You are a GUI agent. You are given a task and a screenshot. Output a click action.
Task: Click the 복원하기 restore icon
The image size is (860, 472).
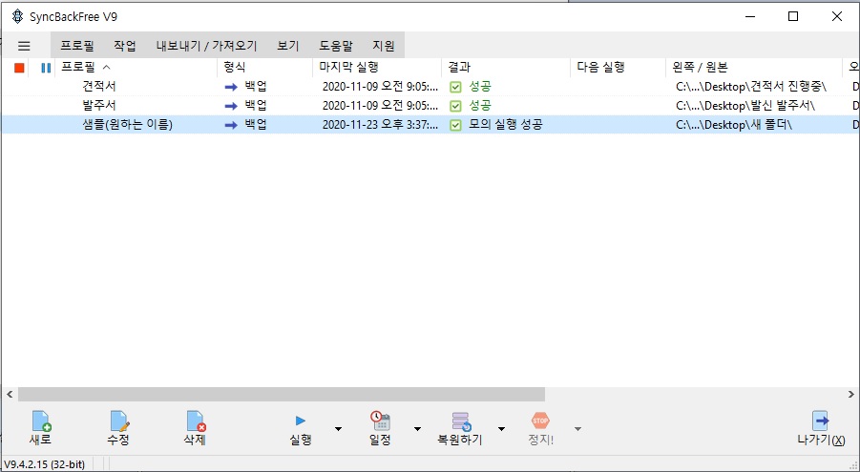click(x=461, y=421)
